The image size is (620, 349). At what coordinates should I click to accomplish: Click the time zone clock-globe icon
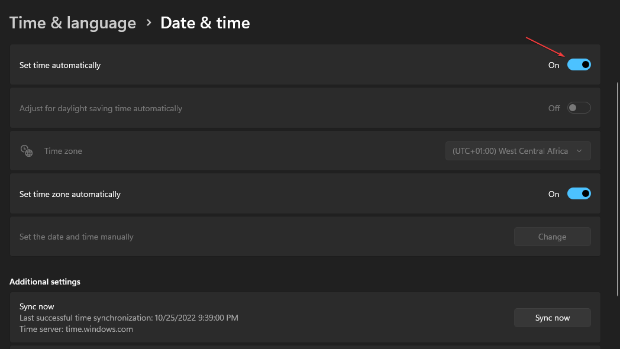27,151
